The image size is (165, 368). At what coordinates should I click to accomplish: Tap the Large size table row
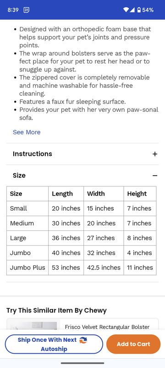pos(81,238)
